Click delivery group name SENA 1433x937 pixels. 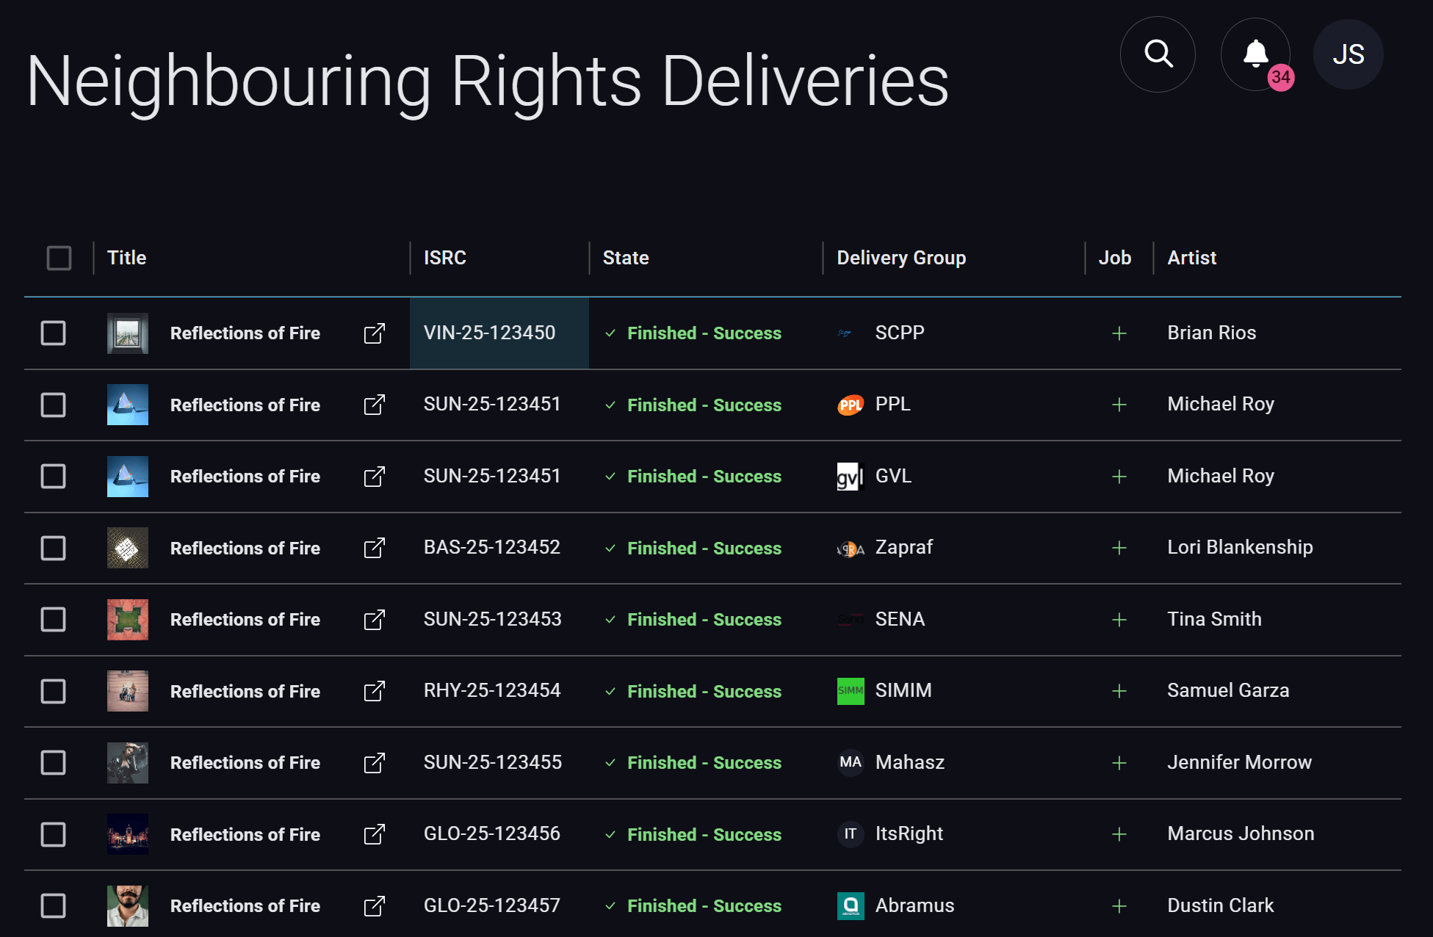click(900, 619)
